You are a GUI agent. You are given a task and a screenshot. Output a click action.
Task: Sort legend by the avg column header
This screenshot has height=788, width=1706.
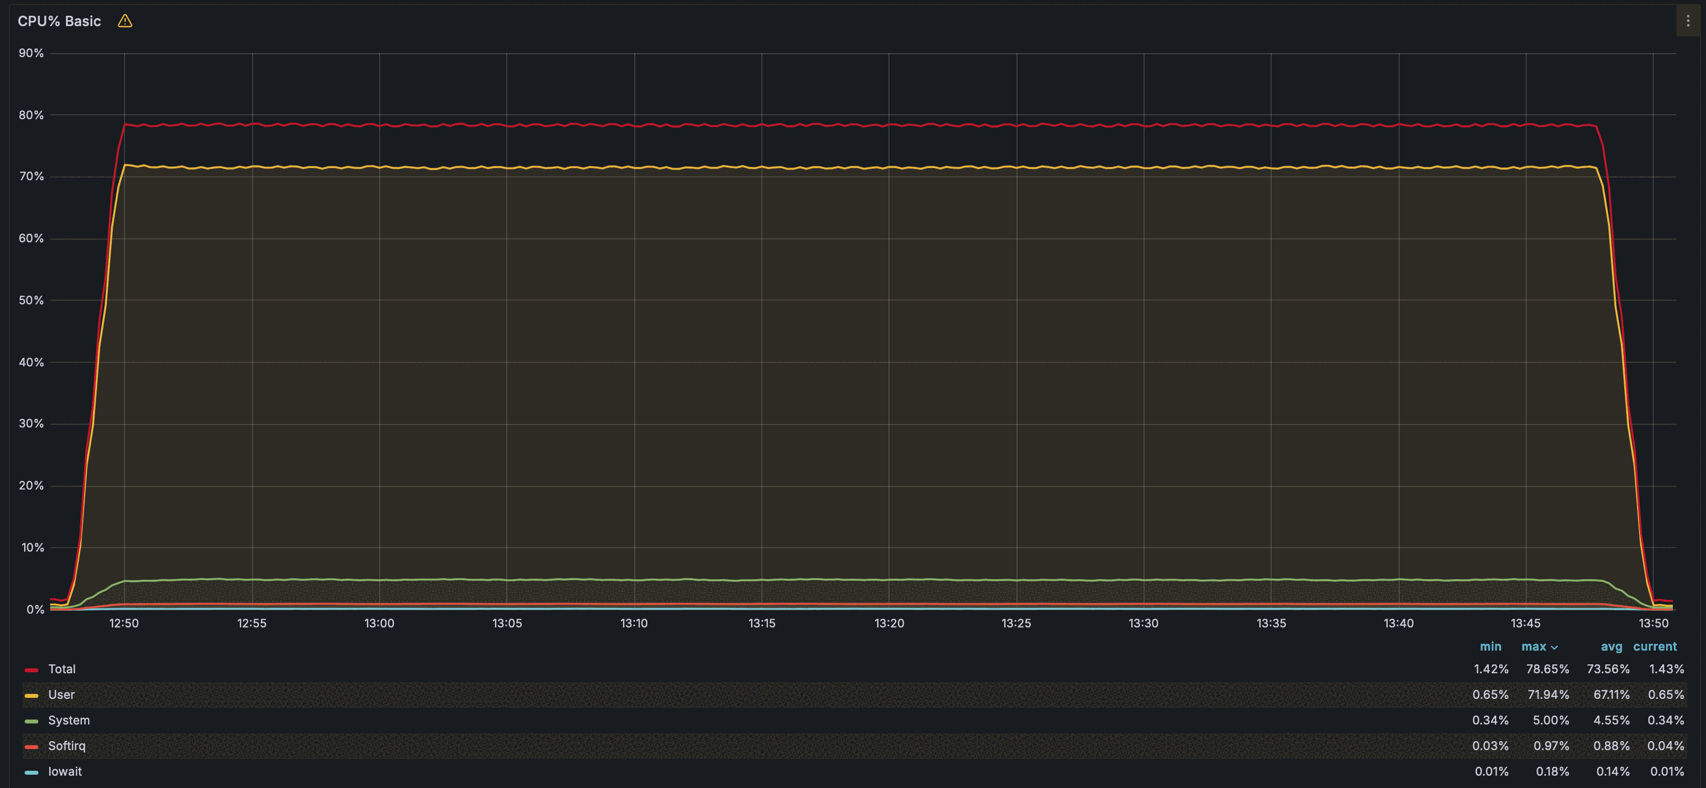(x=1610, y=646)
